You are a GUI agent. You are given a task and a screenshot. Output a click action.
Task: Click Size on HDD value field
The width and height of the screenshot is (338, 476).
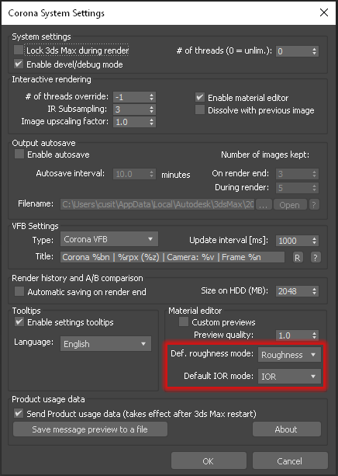[293, 291]
